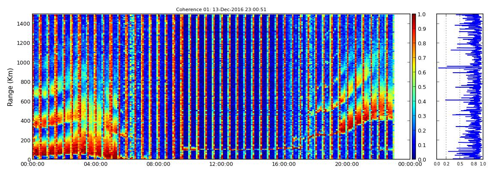Image resolution: width=494 pixels, height=174 pixels.
Task: Click the 400 tick label on the range axis
Action: (26, 121)
